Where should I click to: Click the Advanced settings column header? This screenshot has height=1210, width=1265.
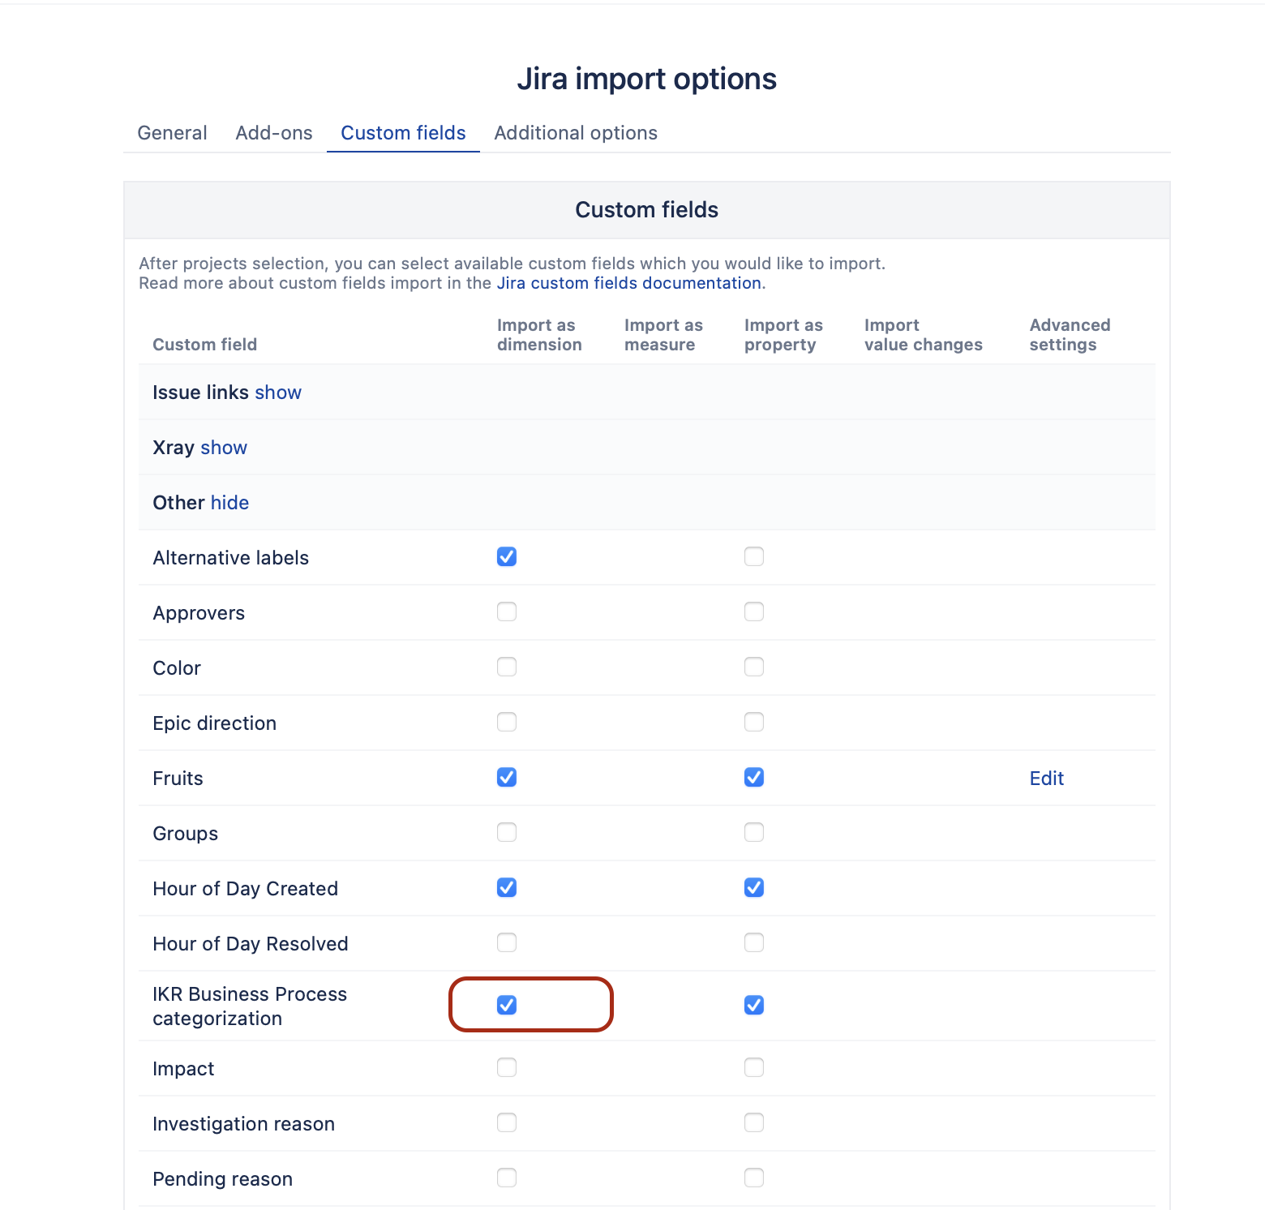pyautogui.click(x=1070, y=335)
